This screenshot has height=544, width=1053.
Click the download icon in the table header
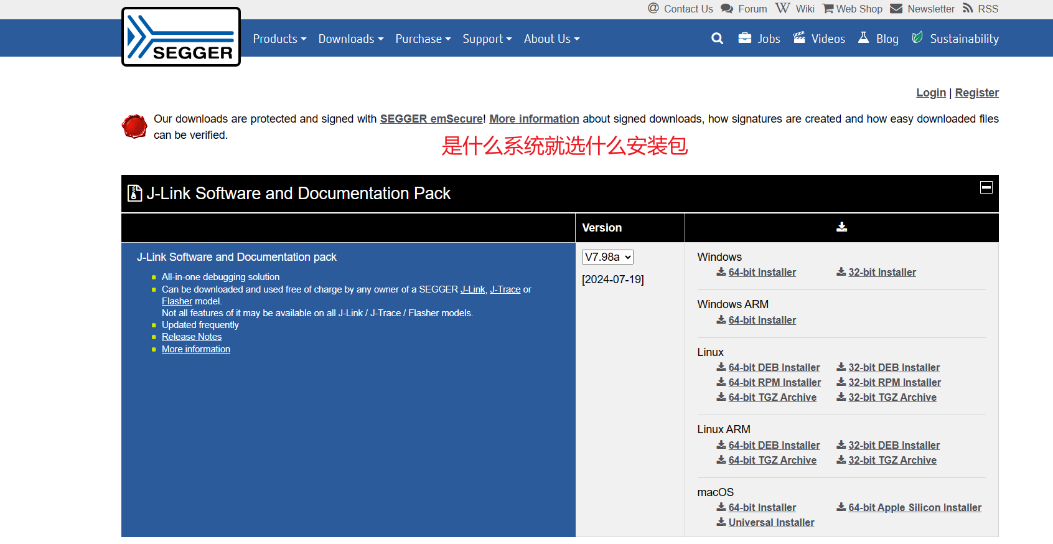click(841, 227)
